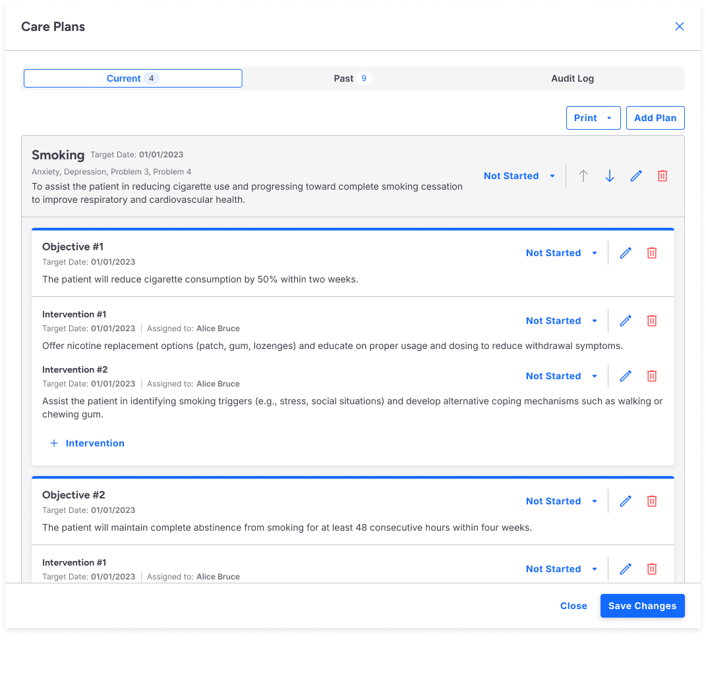Image resolution: width=706 pixels, height=694 pixels.
Task: Open the Audit Log tab
Action: click(572, 78)
